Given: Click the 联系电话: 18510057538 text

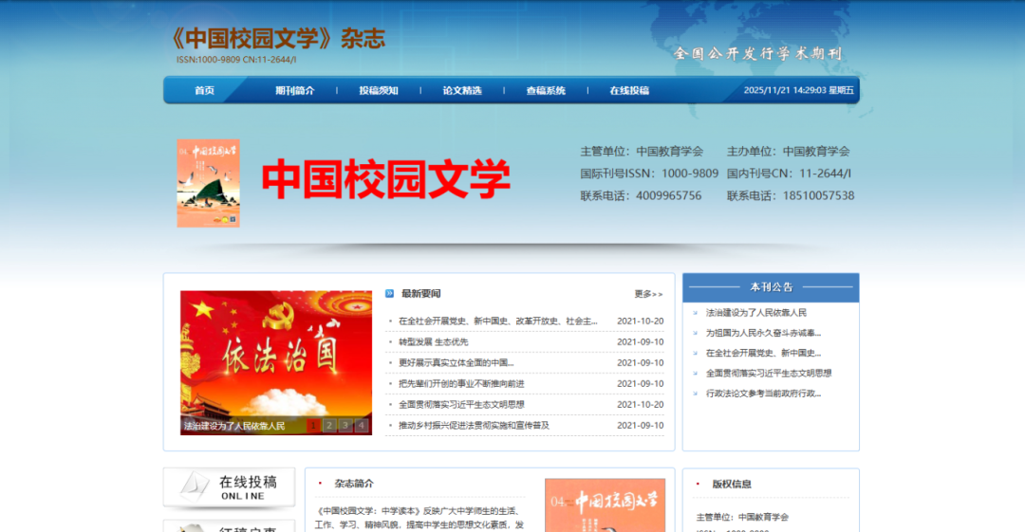Looking at the screenshot, I should point(791,195).
